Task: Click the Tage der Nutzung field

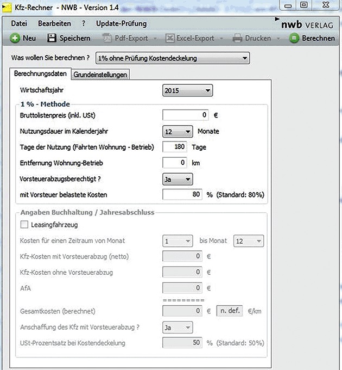Action: tap(175, 147)
